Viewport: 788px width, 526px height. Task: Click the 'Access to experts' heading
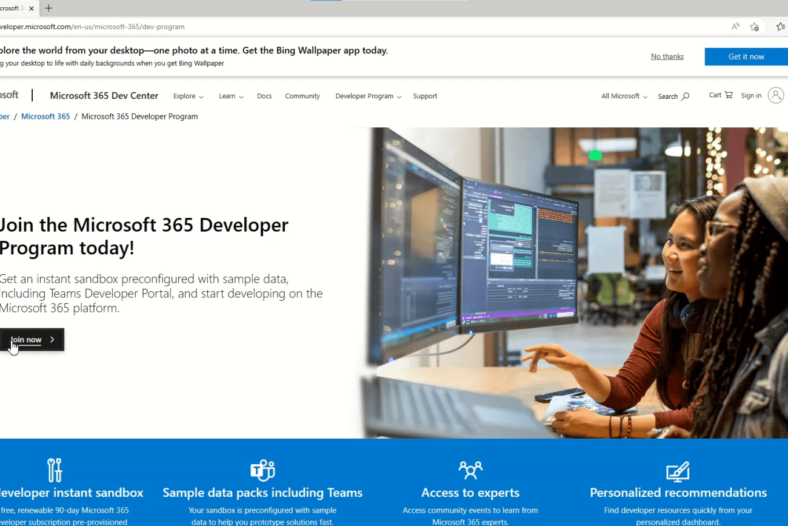[470, 493]
